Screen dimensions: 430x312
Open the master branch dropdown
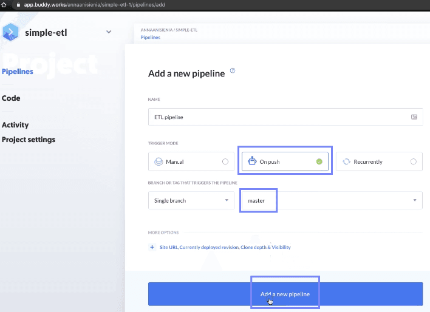(x=332, y=200)
